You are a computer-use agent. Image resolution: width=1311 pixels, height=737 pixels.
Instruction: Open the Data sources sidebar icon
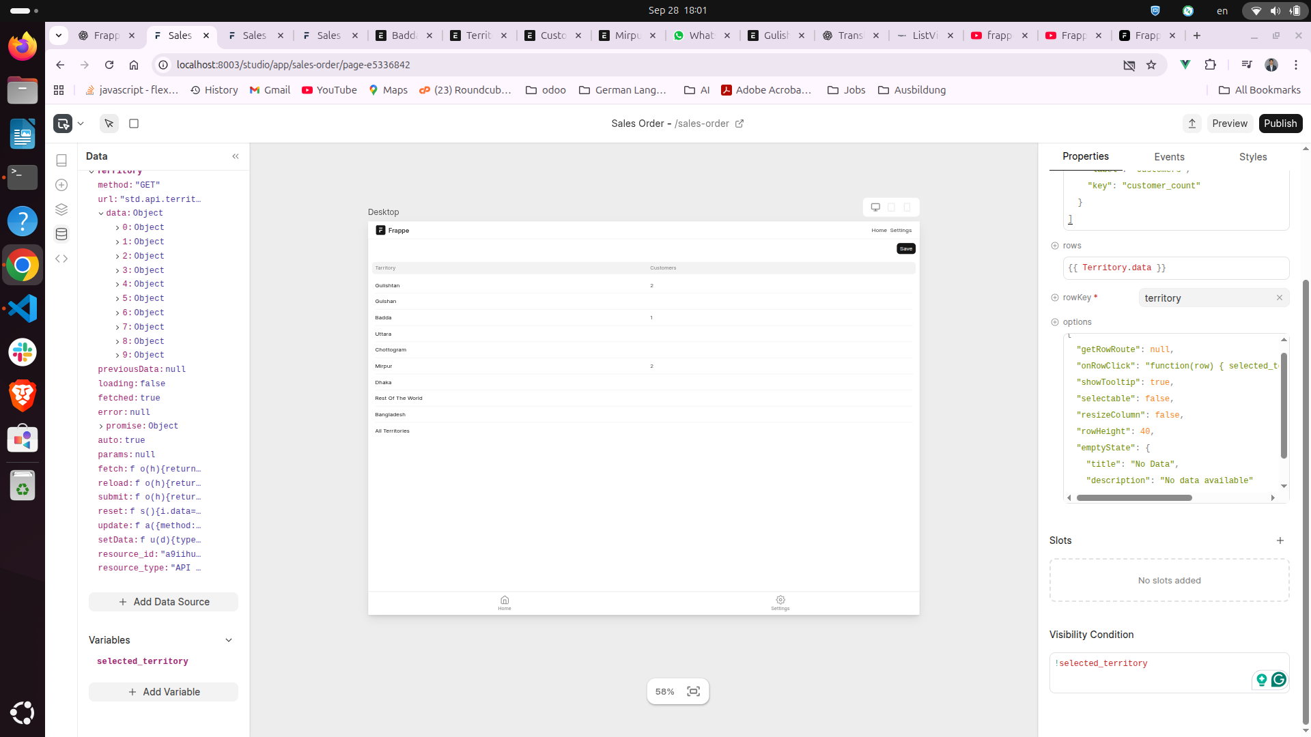click(61, 234)
